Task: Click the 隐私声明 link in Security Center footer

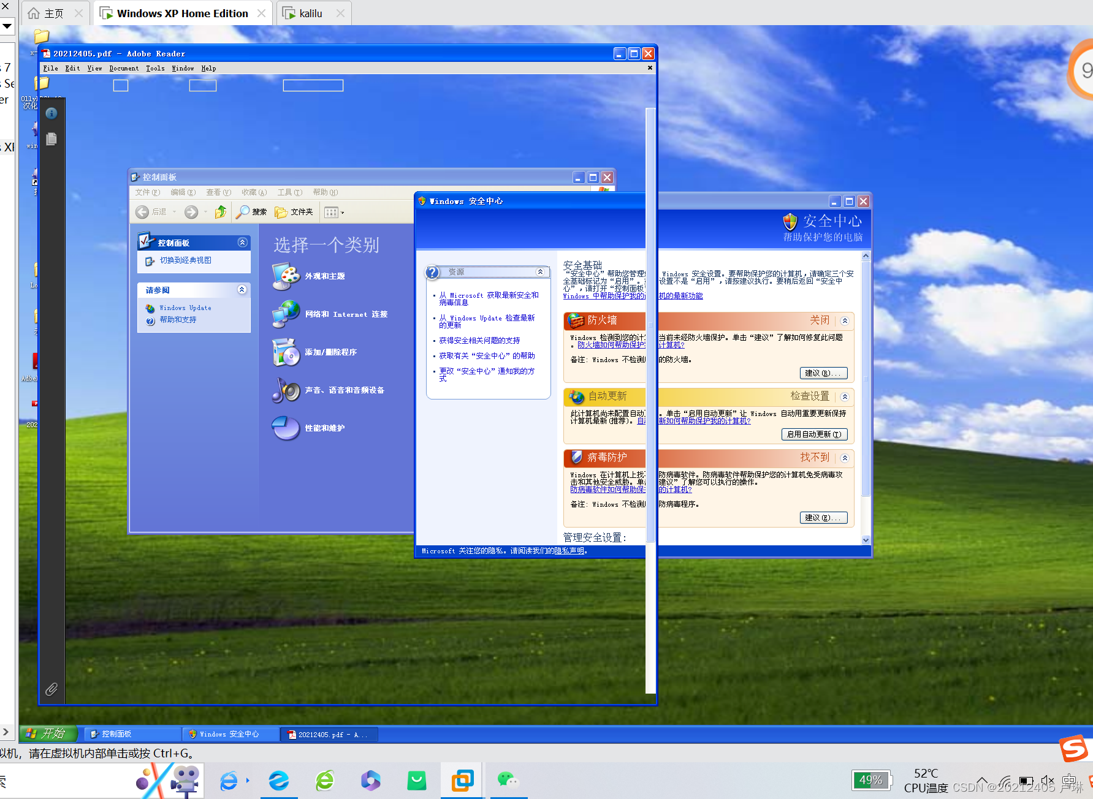Action: pyautogui.click(x=569, y=551)
